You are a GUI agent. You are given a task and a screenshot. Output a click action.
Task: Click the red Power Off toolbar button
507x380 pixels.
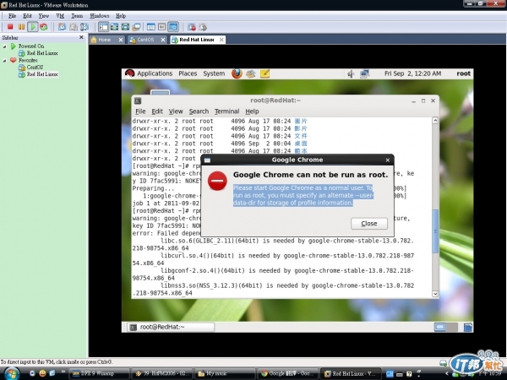(10, 27)
